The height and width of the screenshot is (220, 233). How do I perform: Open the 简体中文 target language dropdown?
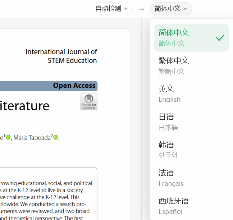tap(171, 9)
